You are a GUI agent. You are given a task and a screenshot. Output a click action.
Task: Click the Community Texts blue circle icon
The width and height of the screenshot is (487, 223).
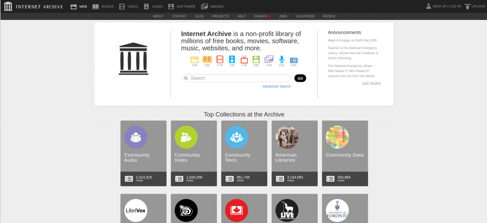coord(236,137)
